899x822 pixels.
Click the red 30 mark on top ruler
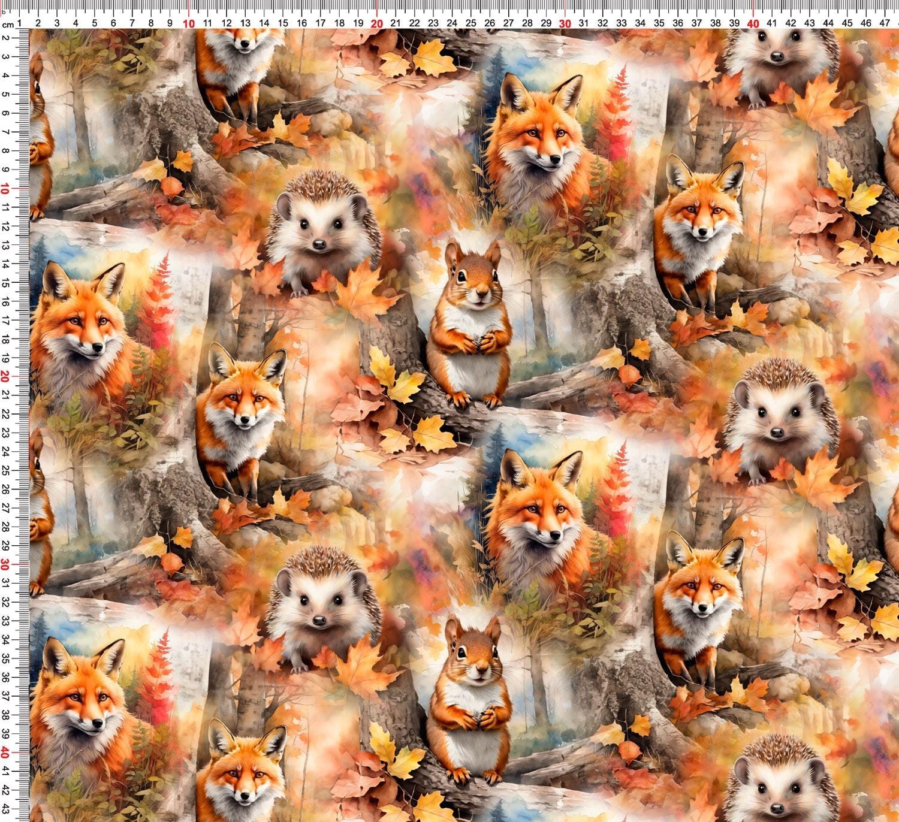point(565,23)
